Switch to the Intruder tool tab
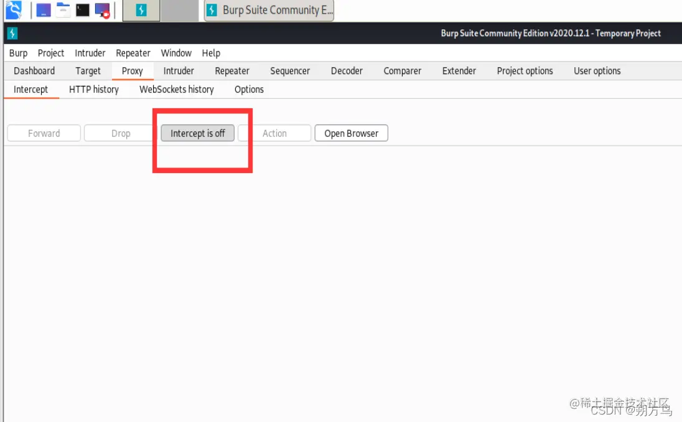The image size is (682, 422). (179, 71)
